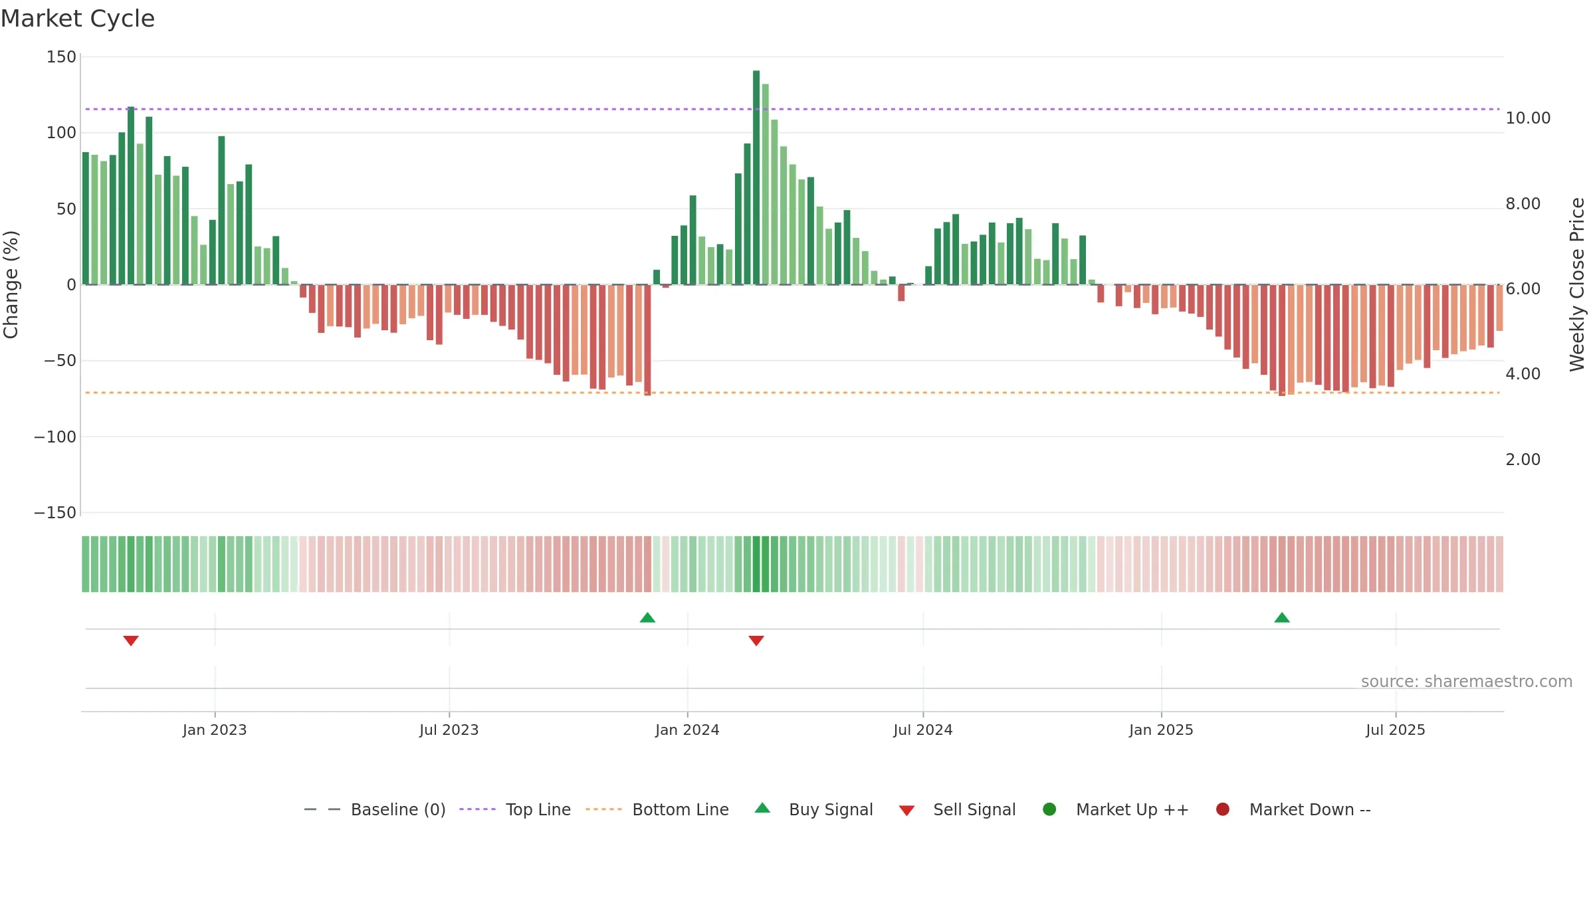This screenshot has height=897, width=1595.
Task: Click the 2.00 tick on right axis
Action: click(x=1523, y=460)
